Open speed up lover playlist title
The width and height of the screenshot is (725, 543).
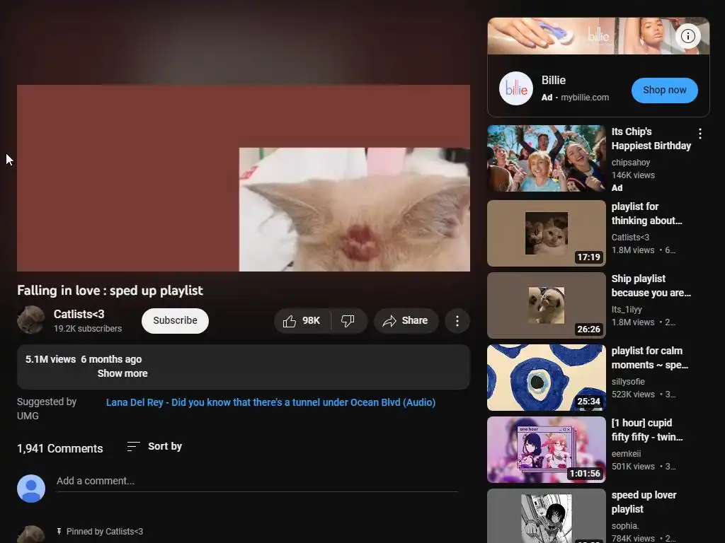point(644,502)
